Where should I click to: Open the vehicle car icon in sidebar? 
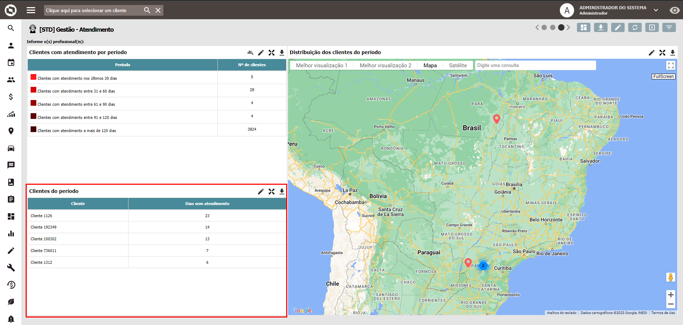coord(11,148)
